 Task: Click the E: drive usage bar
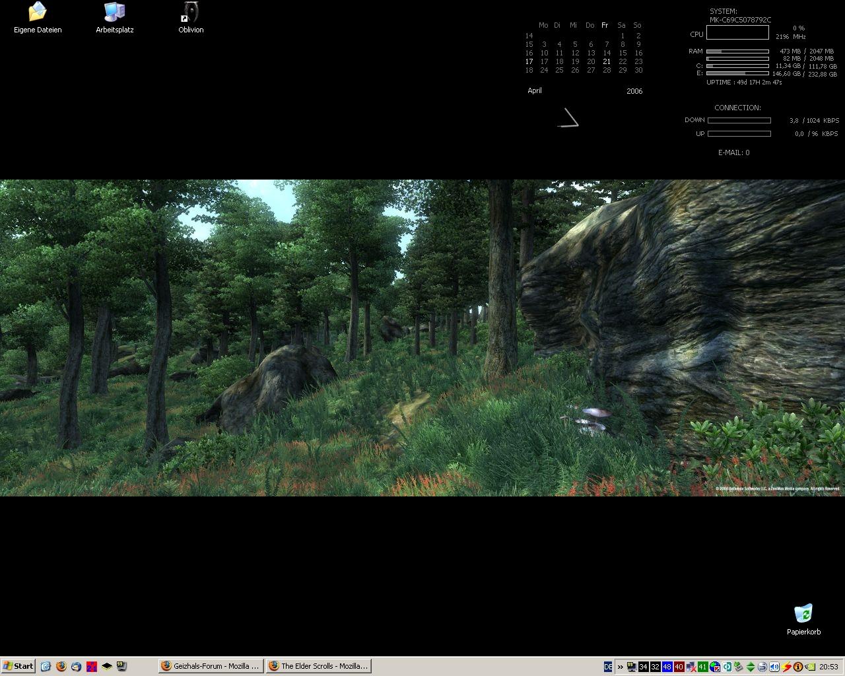coord(737,73)
